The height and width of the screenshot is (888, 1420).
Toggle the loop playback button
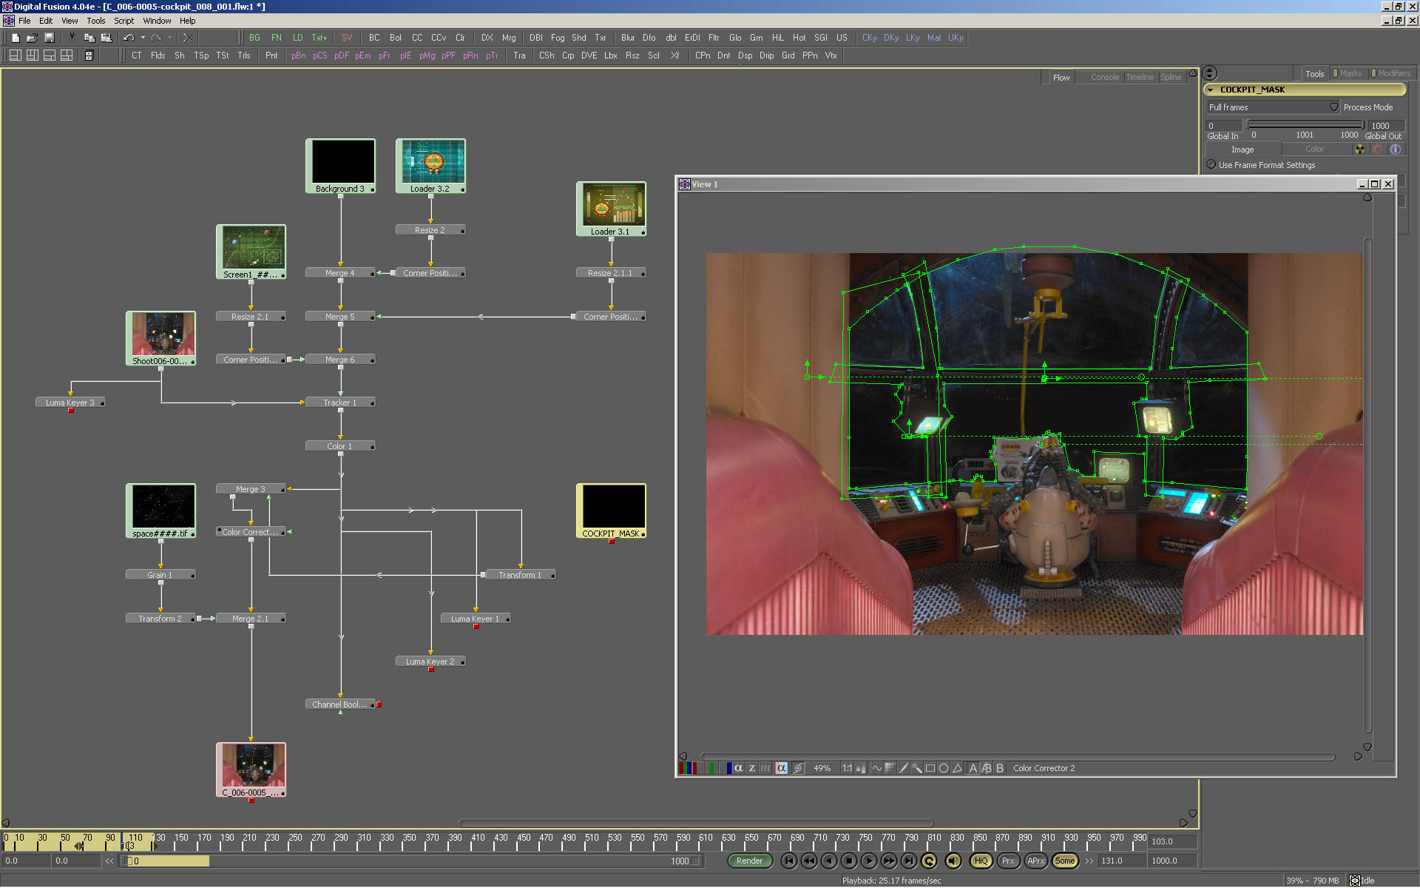[x=929, y=861]
